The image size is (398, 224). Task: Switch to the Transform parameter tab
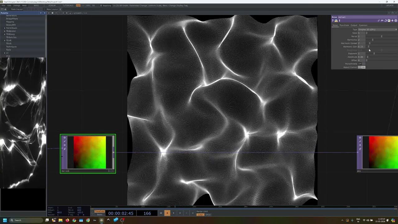tap(344, 25)
